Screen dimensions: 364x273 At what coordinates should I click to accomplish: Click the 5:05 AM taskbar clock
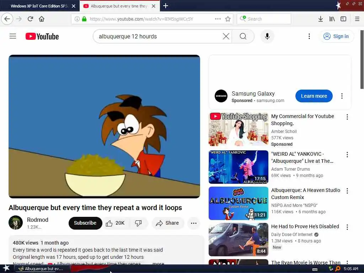tap(351, 269)
